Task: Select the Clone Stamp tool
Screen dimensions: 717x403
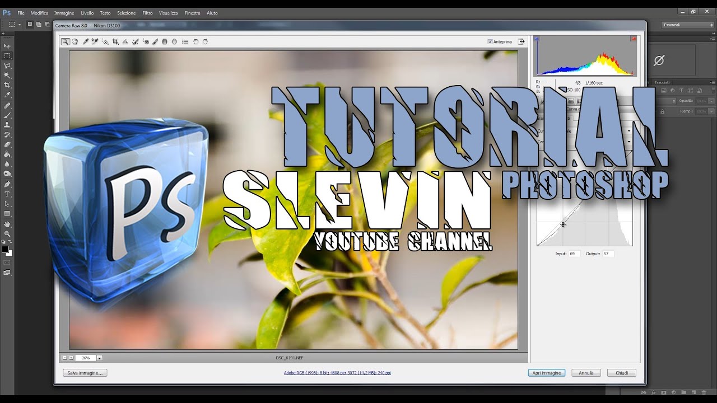Action: pyautogui.click(x=7, y=125)
